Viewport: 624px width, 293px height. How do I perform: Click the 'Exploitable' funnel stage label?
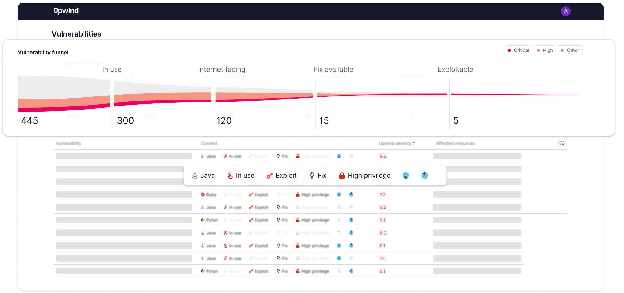click(x=455, y=69)
